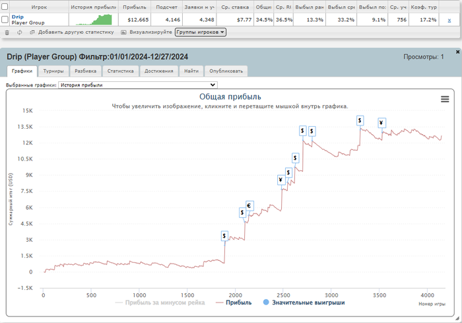The height and width of the screenshot is (323, 462).
Task: Click the average stake $7.77
Action: click(x=244, y=20)
